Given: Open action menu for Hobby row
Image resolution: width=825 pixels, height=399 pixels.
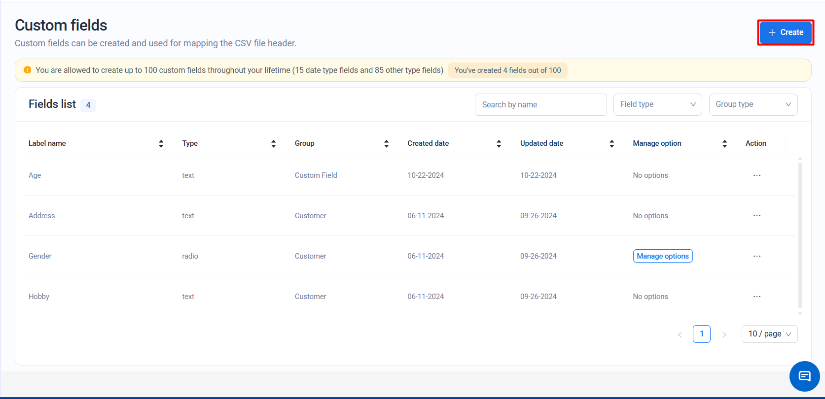Looking at the screenshot, I should pos(756,297).
